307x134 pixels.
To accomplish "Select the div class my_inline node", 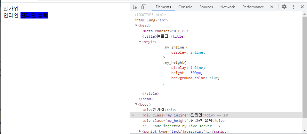I will tap(179, 115).
